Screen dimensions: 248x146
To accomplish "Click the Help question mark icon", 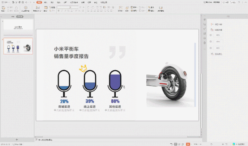I will [x=239, y=2].
